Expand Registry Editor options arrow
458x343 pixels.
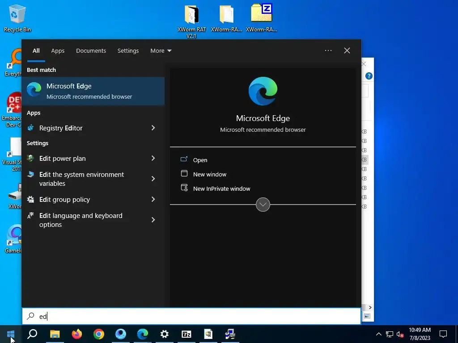point(153,128)
